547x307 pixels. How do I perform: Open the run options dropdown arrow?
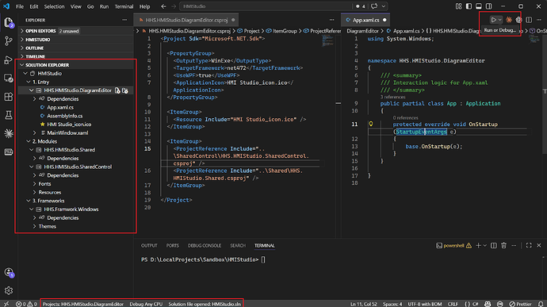(500, 20)
